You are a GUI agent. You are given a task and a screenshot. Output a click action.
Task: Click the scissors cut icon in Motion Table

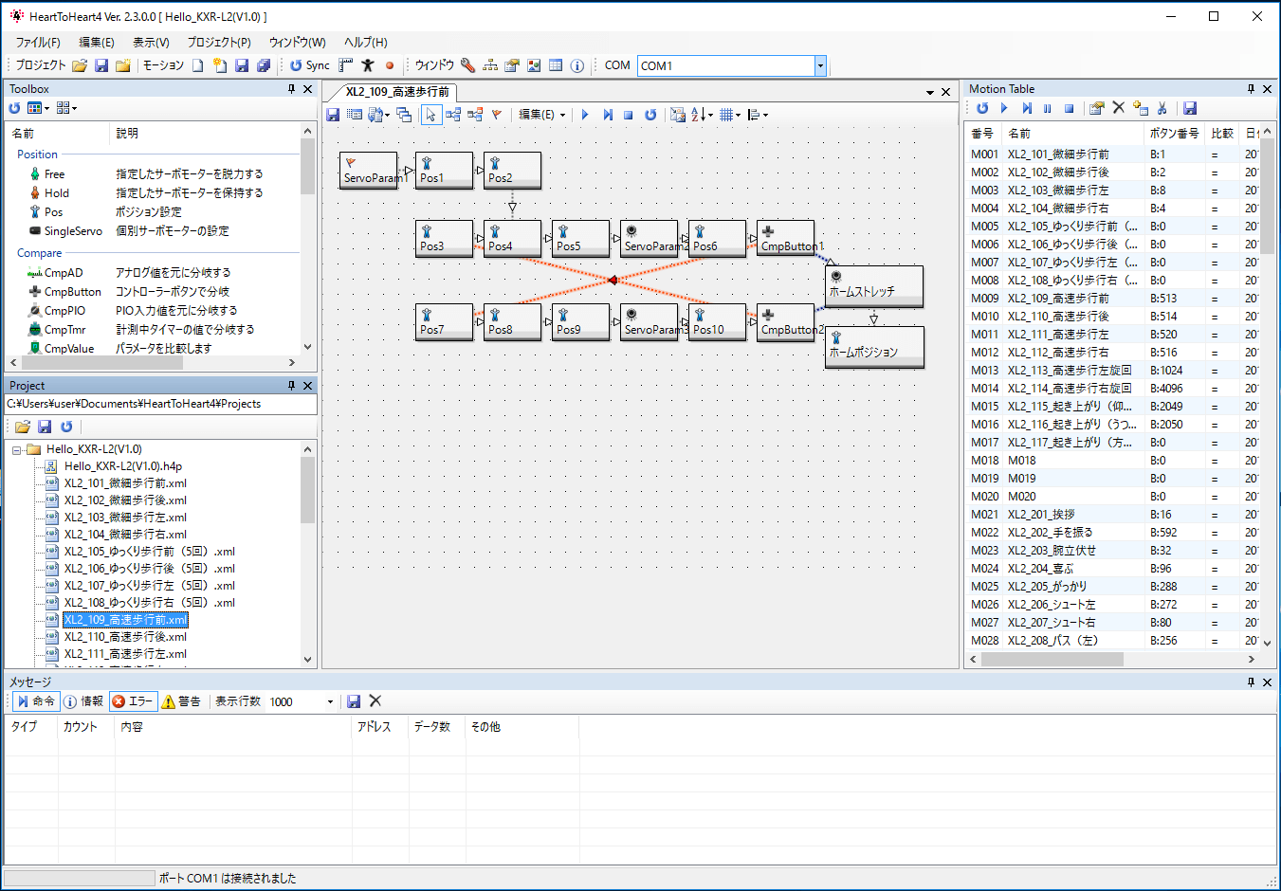pyautogui.click(x=1162, y=108)
